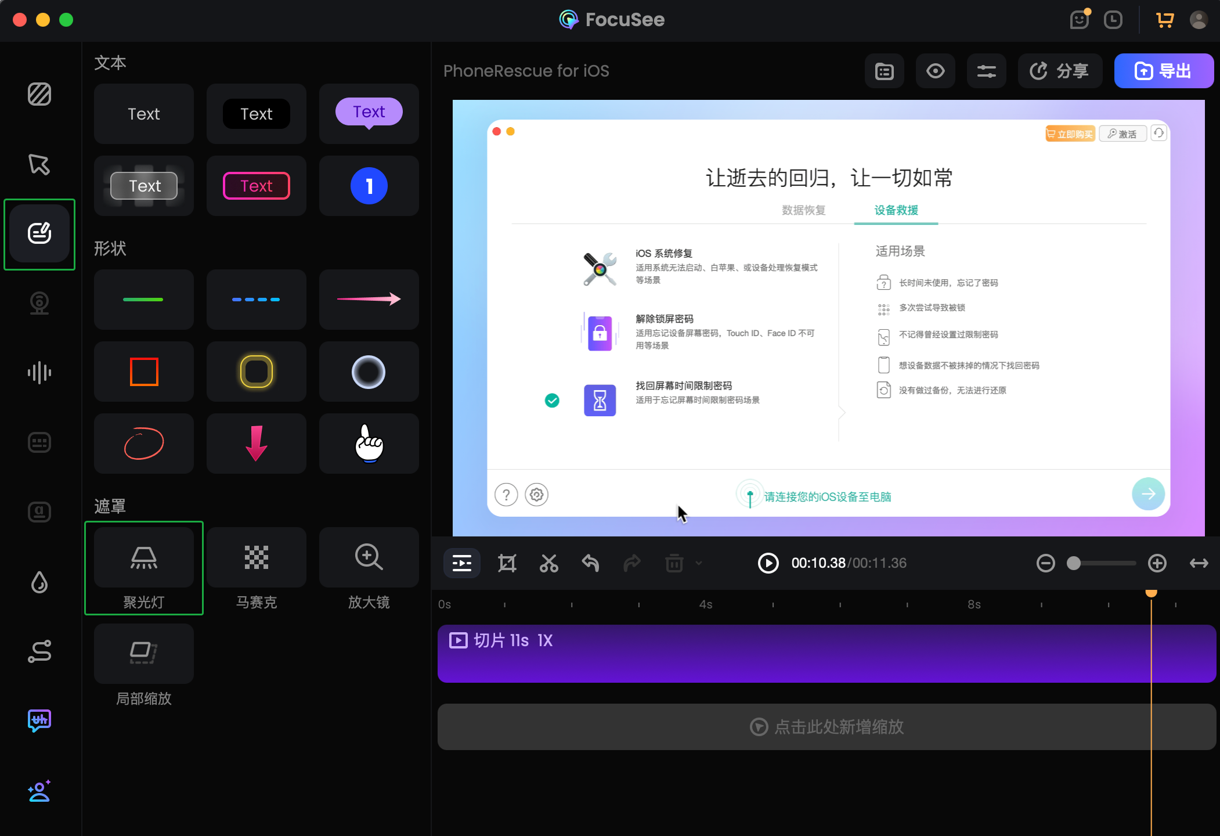Toggle the timeline track list button
Screen dimensions: 1220x836
point(462,563)
